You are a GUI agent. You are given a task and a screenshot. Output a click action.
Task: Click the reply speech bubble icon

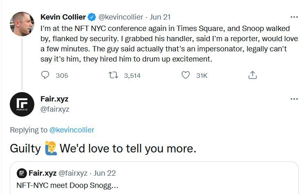[46, 75]
